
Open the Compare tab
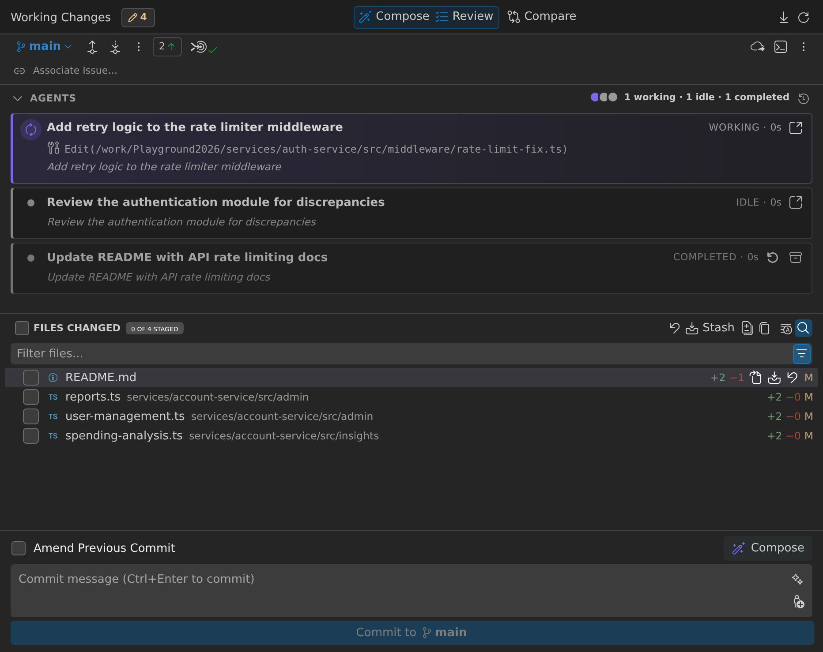click(542, 17)
